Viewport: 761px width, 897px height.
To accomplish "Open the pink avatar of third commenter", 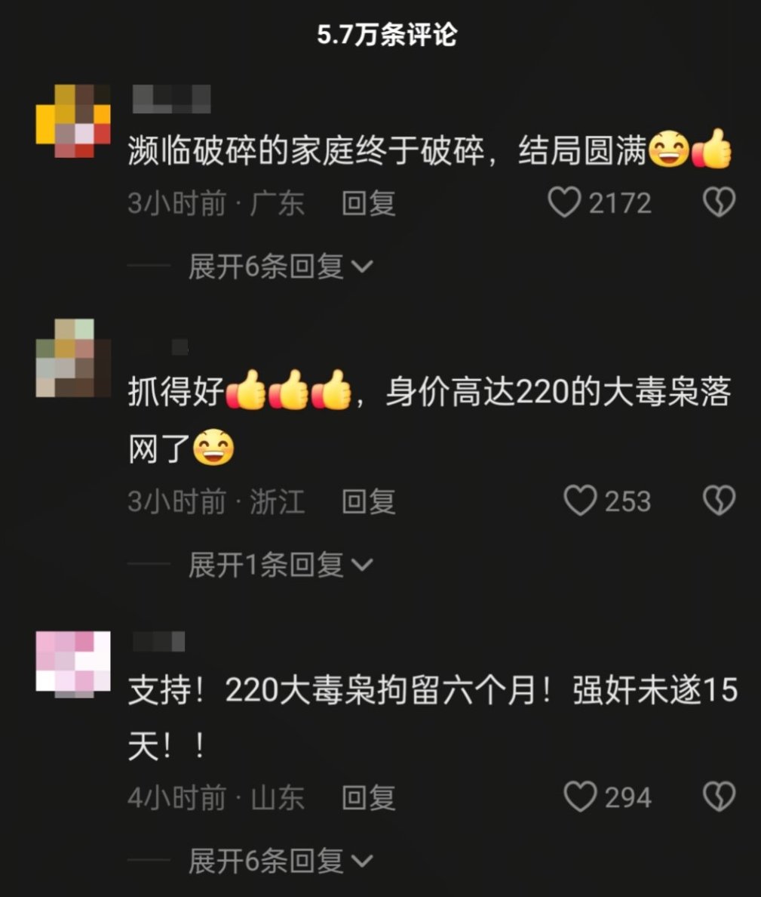I will point(73,664).
